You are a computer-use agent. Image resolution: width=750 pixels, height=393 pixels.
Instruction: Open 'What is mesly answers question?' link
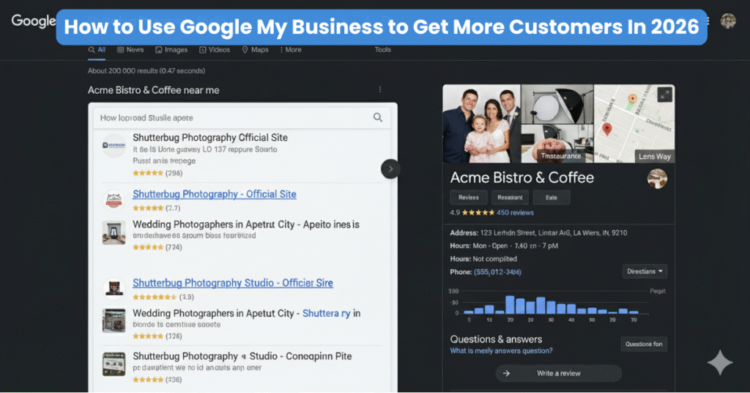click(x=501, y=351)
